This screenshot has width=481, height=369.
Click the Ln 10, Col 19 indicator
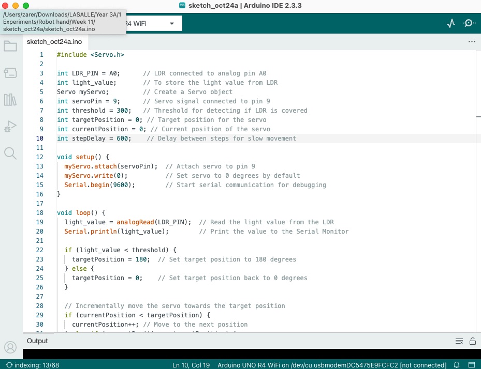[191, 365]
